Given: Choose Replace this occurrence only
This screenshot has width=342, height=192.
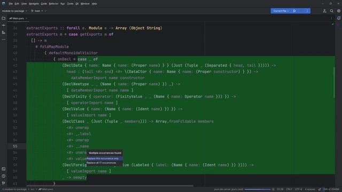Looking at the screenshot, I should pyautogui.click(x=105, y=158).
